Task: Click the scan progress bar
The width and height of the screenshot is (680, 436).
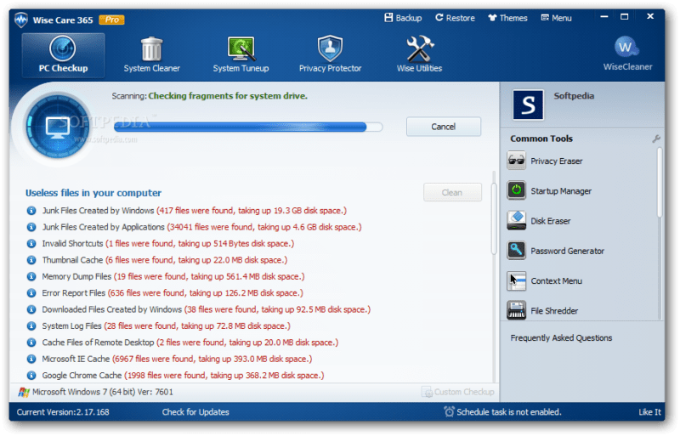Action: tap(248, 127)
